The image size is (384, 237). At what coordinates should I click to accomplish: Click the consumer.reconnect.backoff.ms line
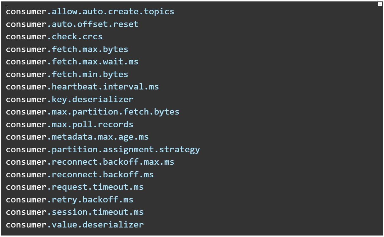(80, 174)
